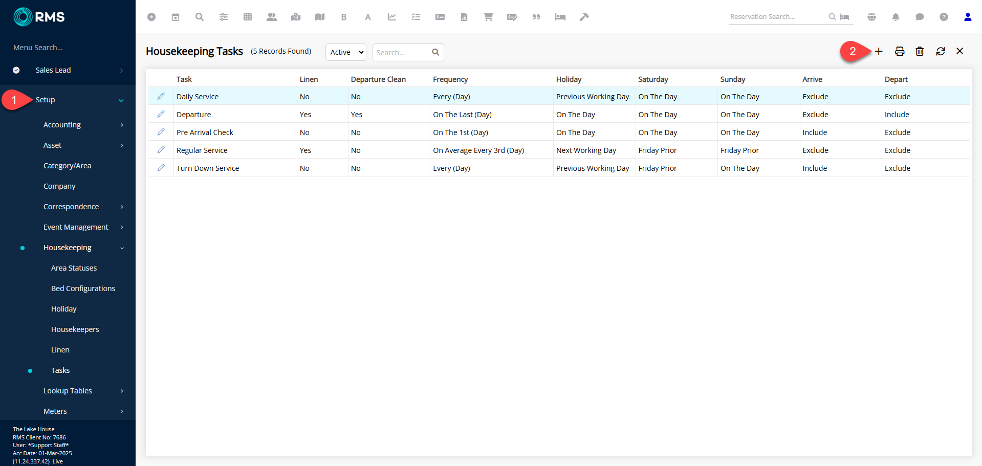
Task: Click the shopping cart icon
Action: pyautogui.click(x=488, y=17)
